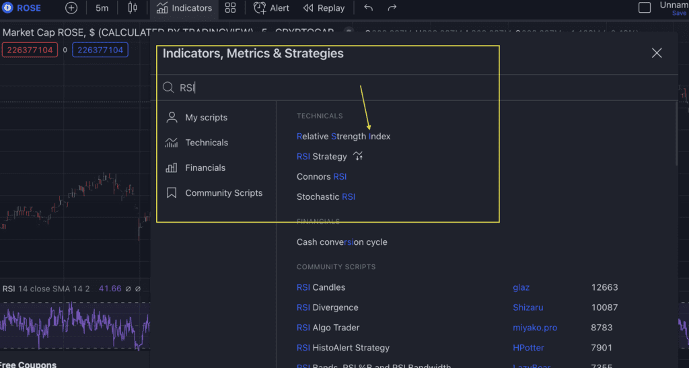
Task: Add the RSI Algo Trader script
Action: click(328, 328)
